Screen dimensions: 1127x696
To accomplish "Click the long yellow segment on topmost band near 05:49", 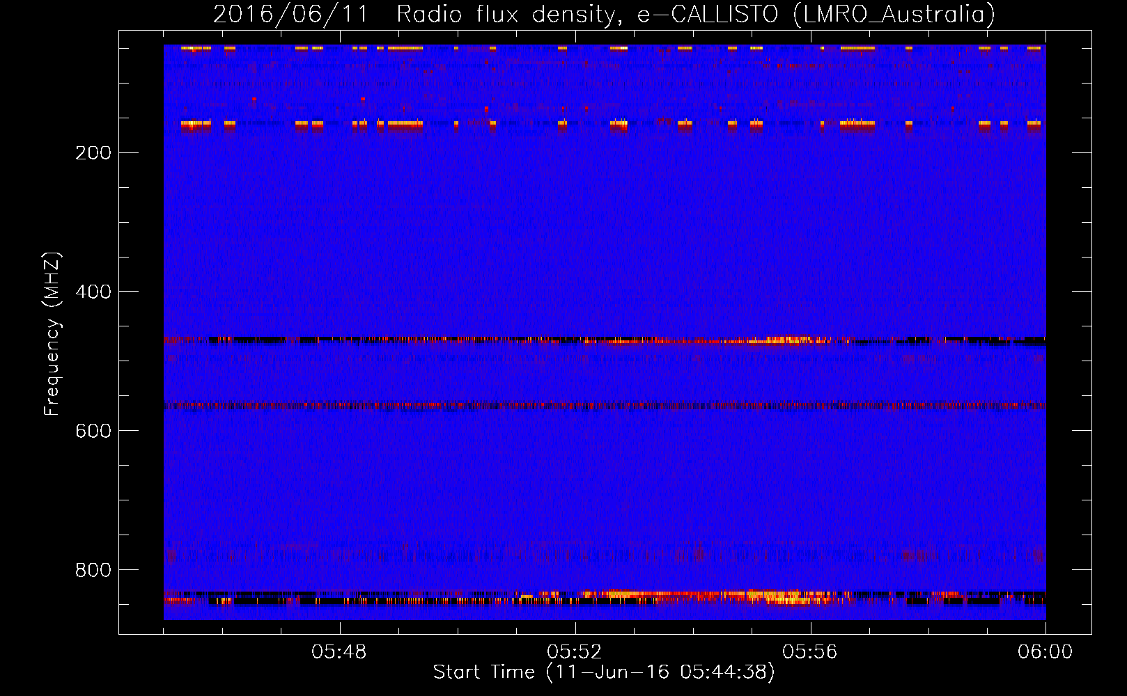I will [x=405, y=49].
